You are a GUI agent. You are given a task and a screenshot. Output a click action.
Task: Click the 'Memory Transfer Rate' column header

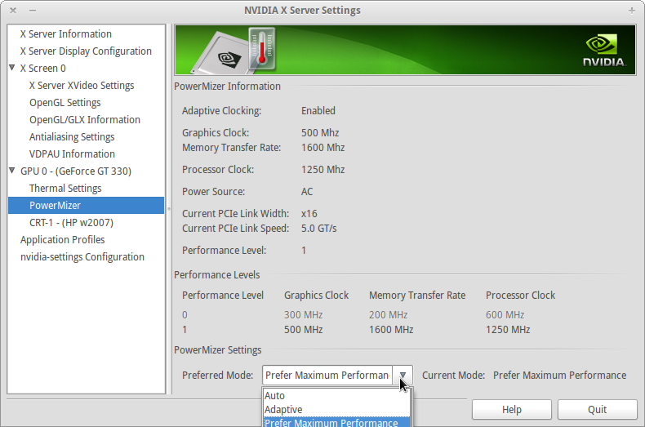pyautogui.click(x=417, y=296)
